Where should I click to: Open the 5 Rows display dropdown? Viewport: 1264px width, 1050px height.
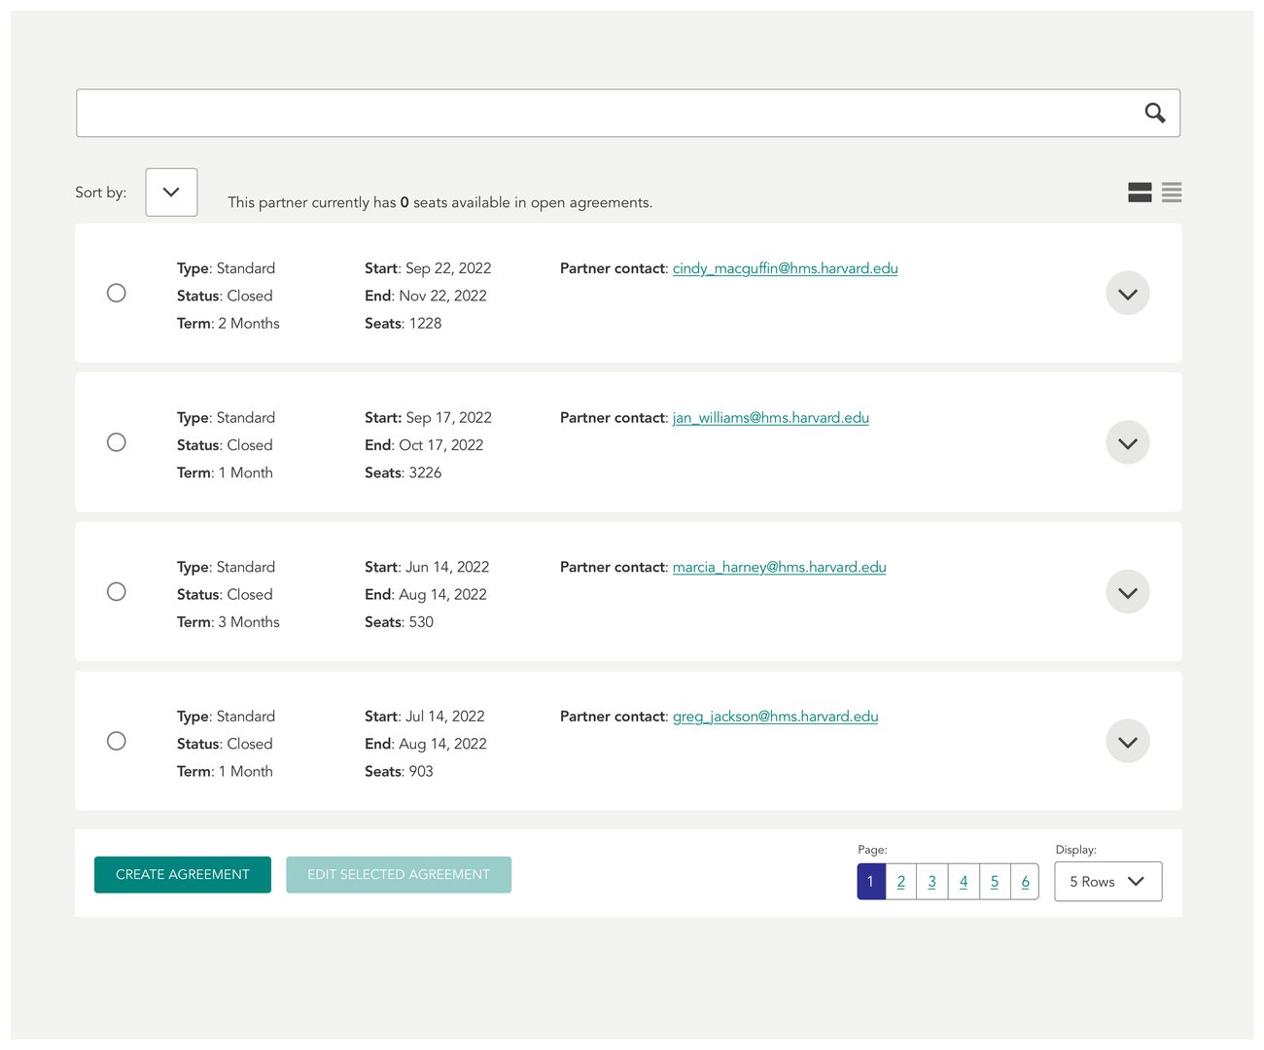pos(1108,882)
